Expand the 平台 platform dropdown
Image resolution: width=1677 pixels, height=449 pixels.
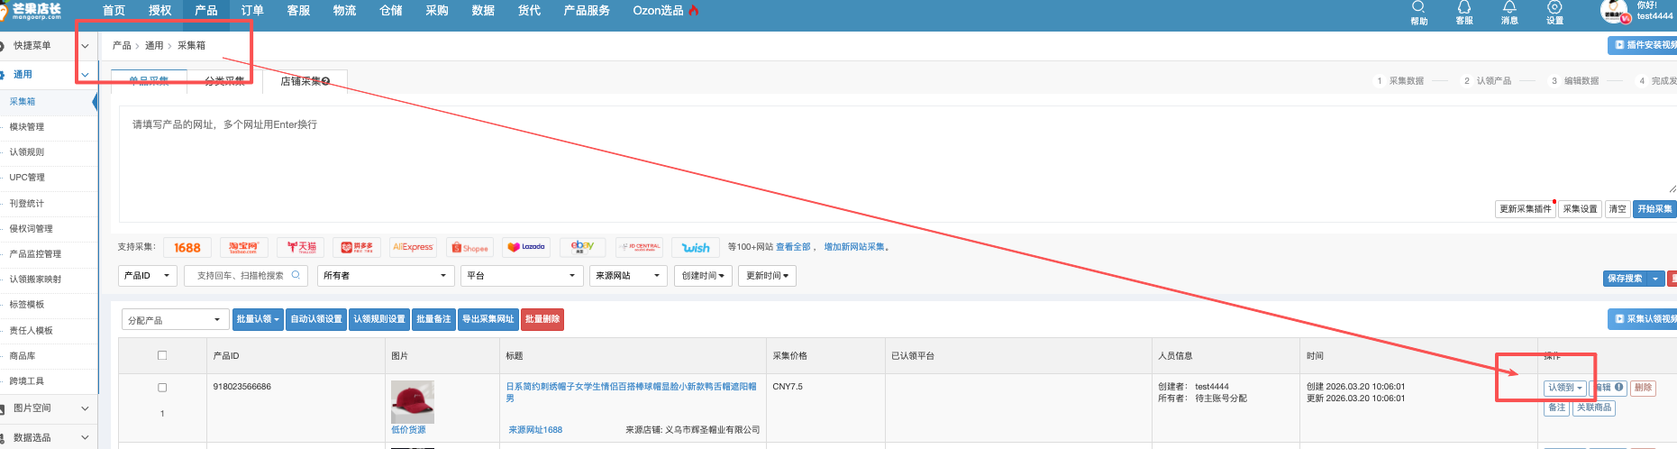click(x=521, y=276)
